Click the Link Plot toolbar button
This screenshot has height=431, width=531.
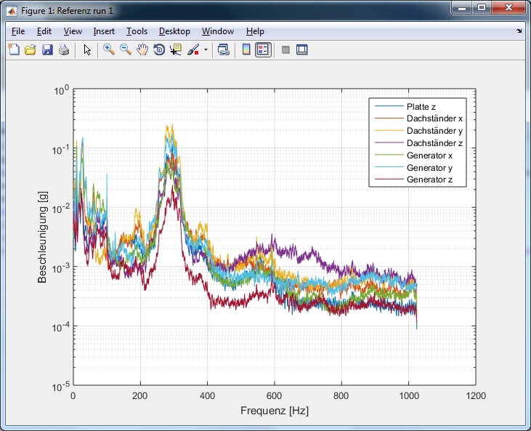(x=224, y=50)
